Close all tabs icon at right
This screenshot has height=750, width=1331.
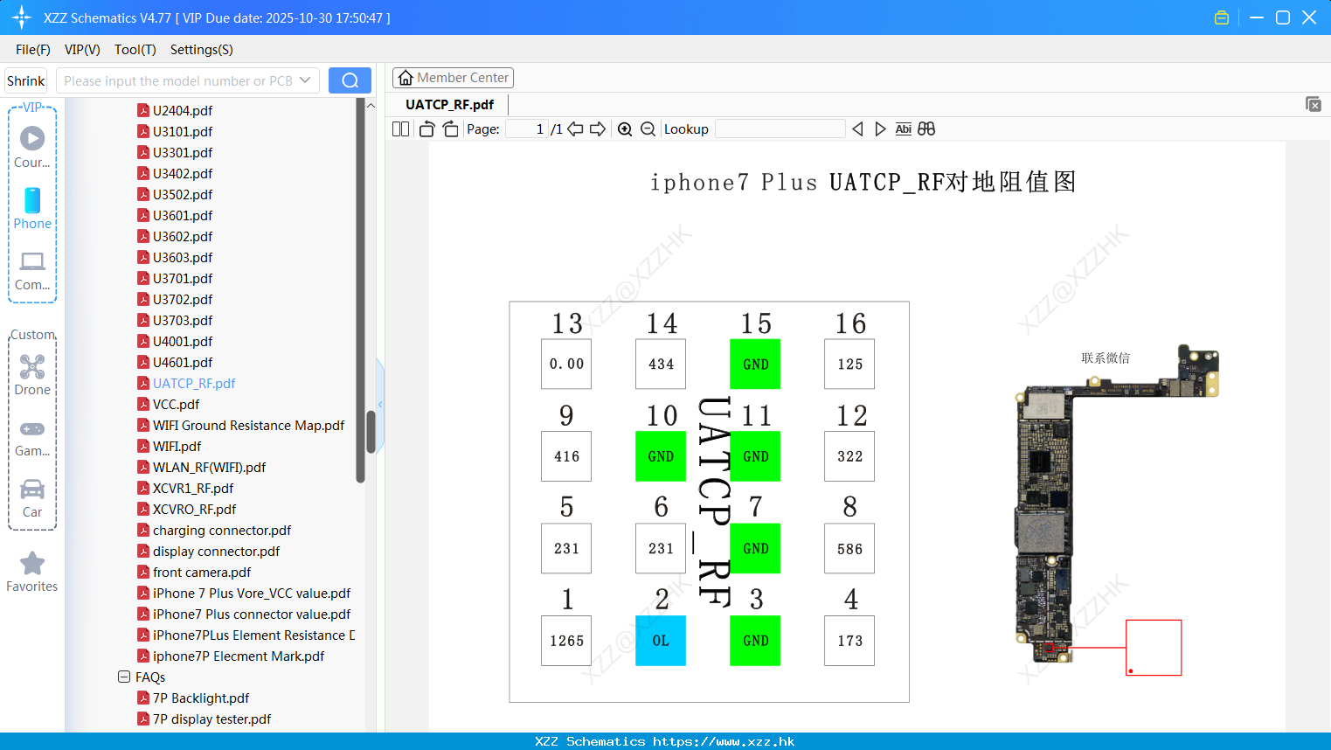click(x=1314, y=104)
